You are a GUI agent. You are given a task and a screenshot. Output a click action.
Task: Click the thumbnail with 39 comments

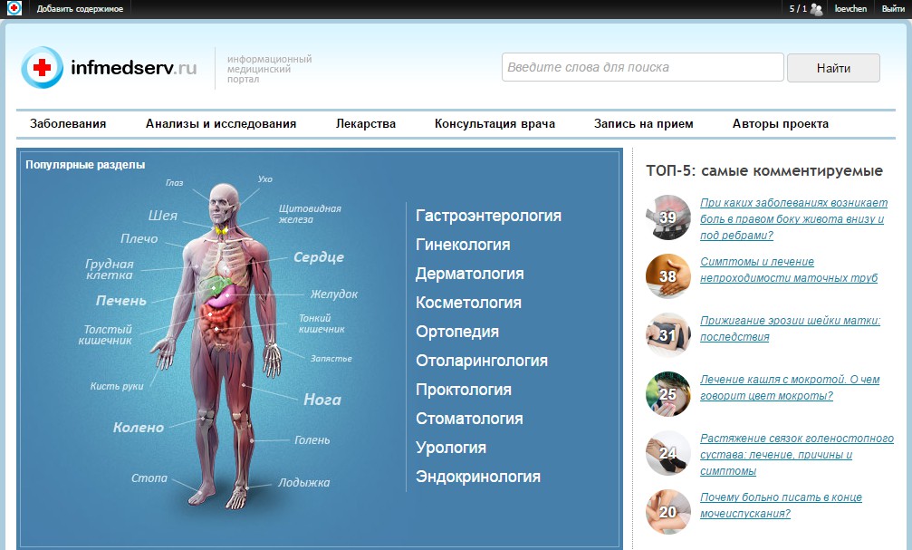click(667, 217)
